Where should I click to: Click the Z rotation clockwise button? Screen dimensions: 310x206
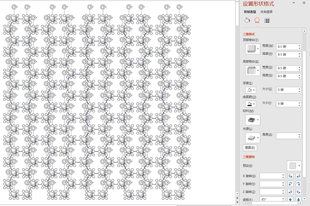[290, 192]
